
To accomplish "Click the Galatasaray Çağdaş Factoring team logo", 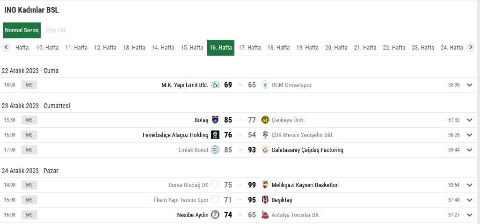I will 265,150.
